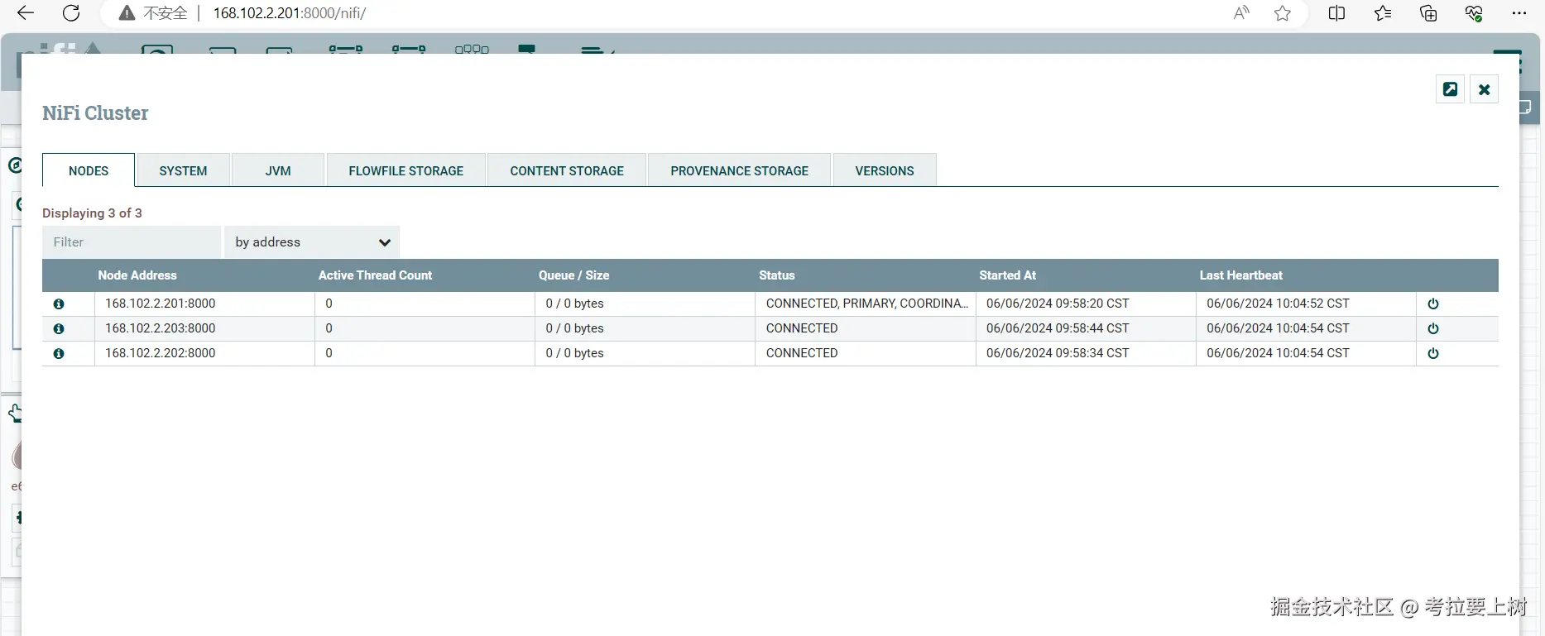Image resolution: width=1545 pixels, height=636 pixels.
Task: View details info icon for 168.102.2.201:8000
Action: coord(59,304)
